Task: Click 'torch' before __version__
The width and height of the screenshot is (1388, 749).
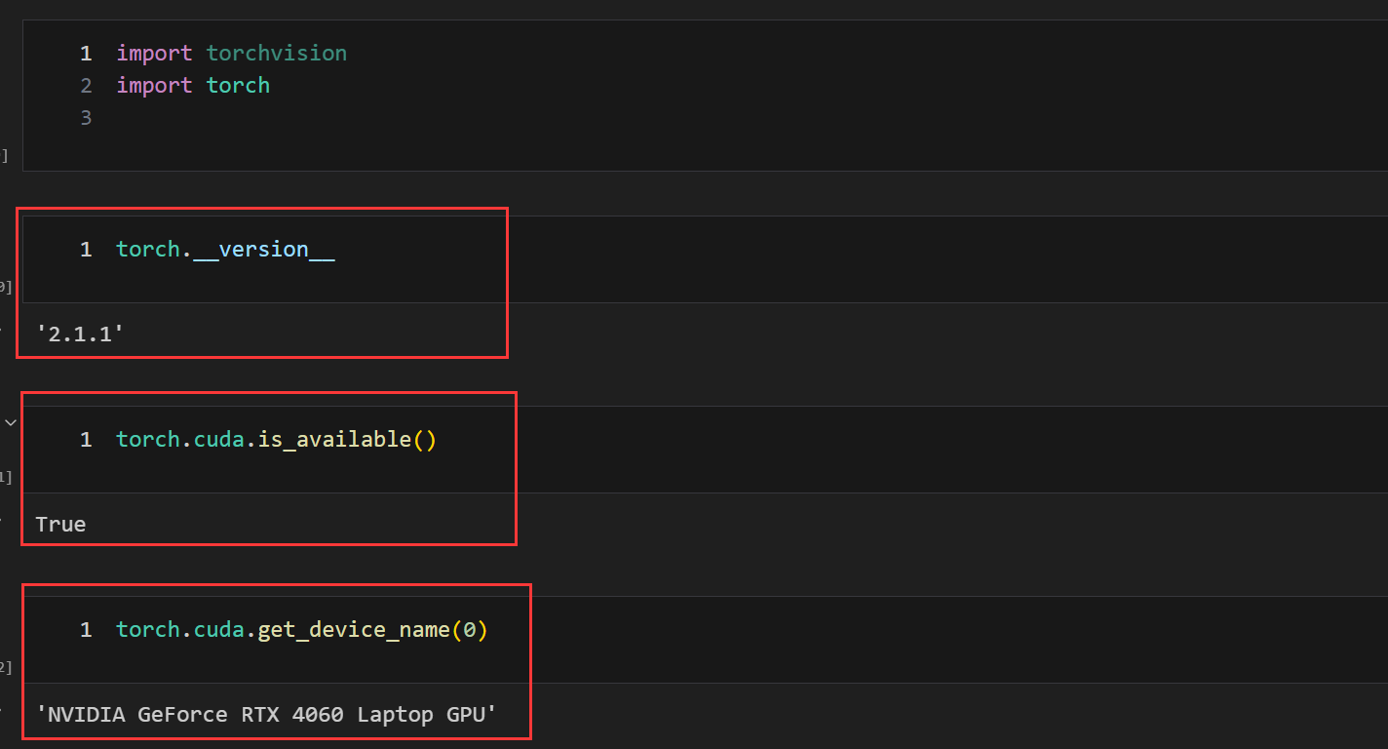Action: point(148,249)
